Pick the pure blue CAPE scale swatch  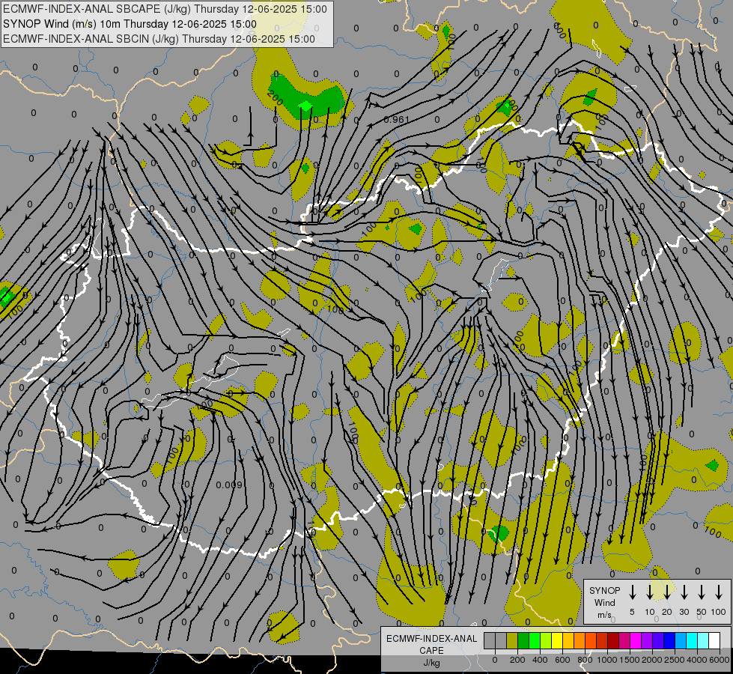(x=669, y=640)
